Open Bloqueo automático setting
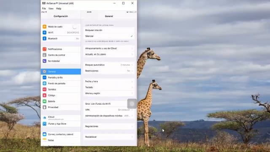This screenshot has width=270, height=152. tap(109, 65)
